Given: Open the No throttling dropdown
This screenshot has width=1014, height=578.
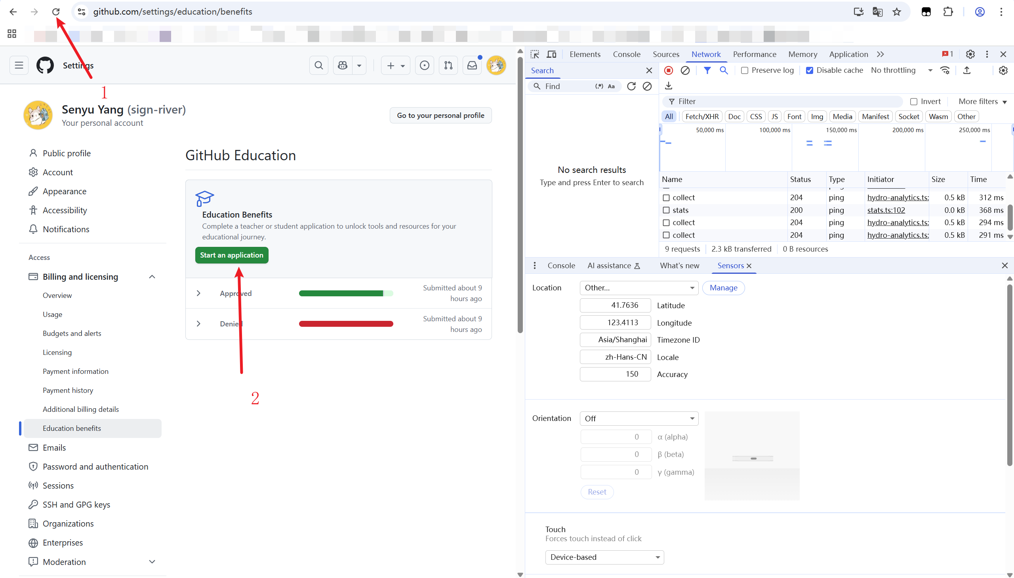Looking at the screenshot, I should (x=901, y=70).
